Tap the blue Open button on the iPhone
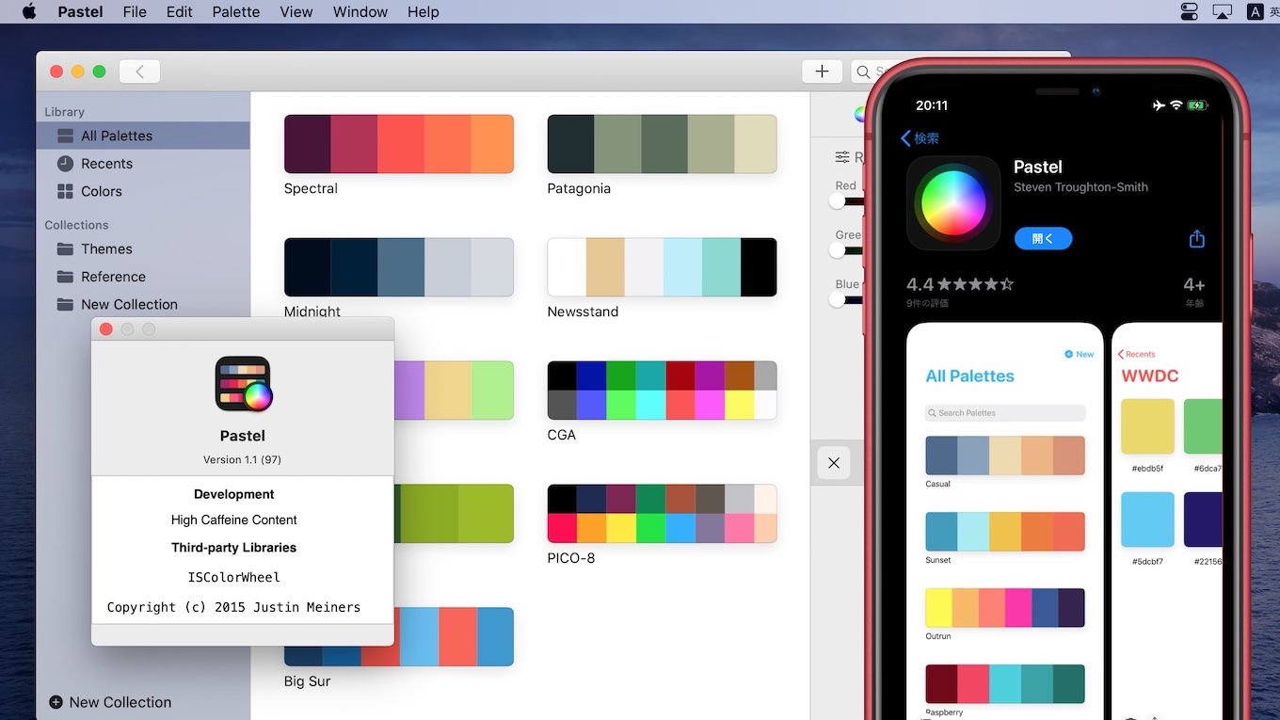The width and height of the screenshot is (1280, 720). (x=1043, y=238)
